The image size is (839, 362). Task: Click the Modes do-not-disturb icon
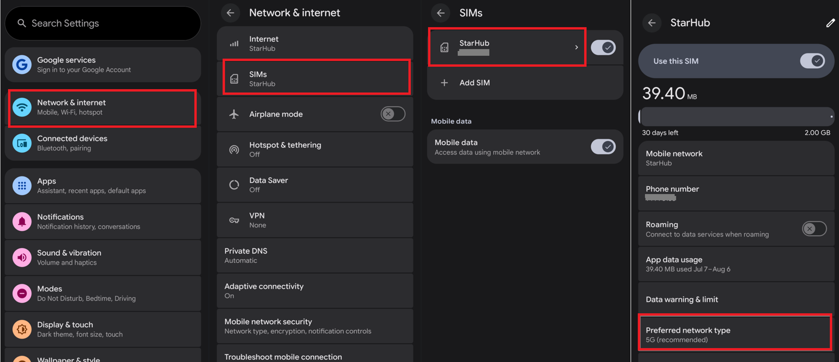(22, 294)
